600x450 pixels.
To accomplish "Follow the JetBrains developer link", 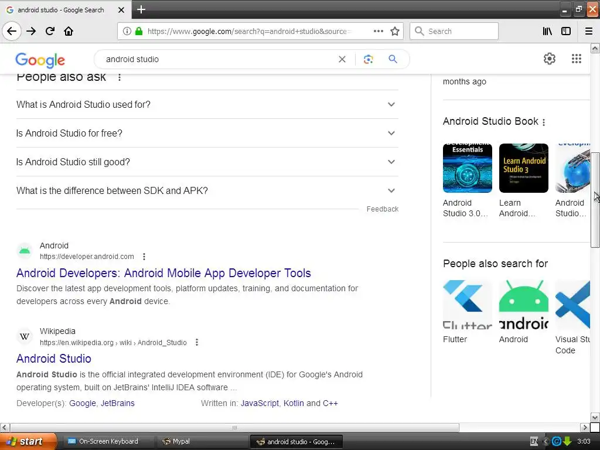I will (117, 403).
